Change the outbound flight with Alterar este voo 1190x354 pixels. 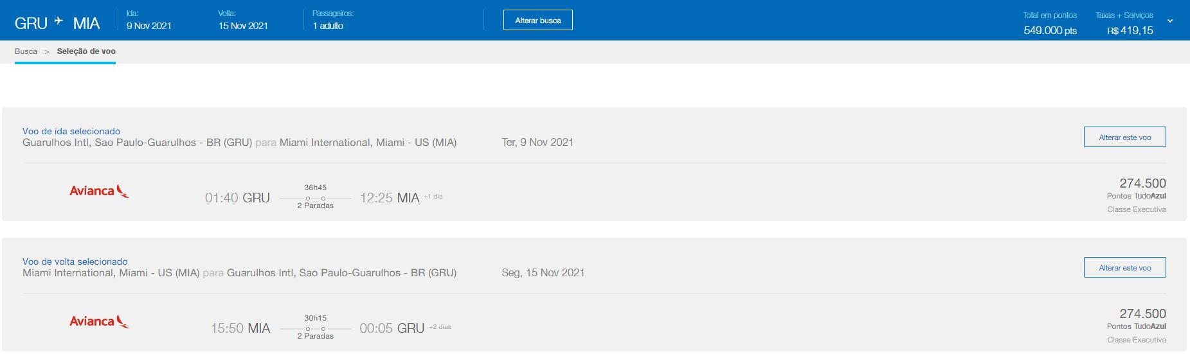coord(1124,137)
